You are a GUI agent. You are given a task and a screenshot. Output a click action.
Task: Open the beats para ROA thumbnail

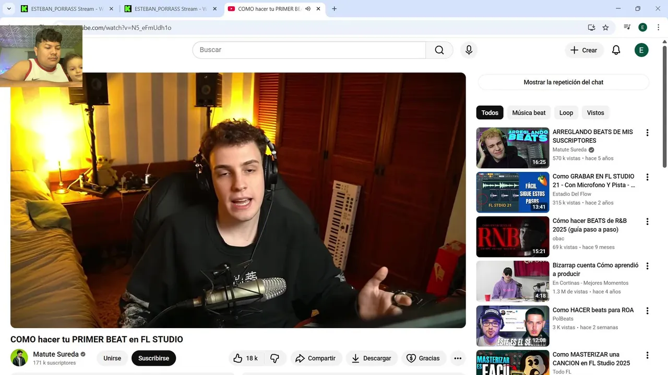[x=512, y=326]
